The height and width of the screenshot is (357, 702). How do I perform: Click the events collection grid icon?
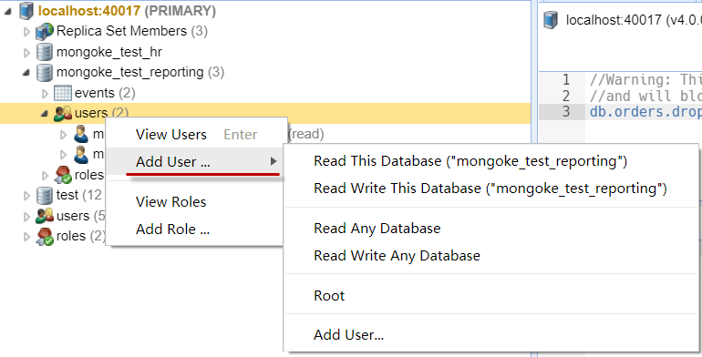pos(62,93)
